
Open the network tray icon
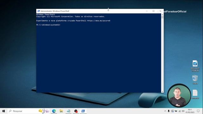(x=180, y=111)
